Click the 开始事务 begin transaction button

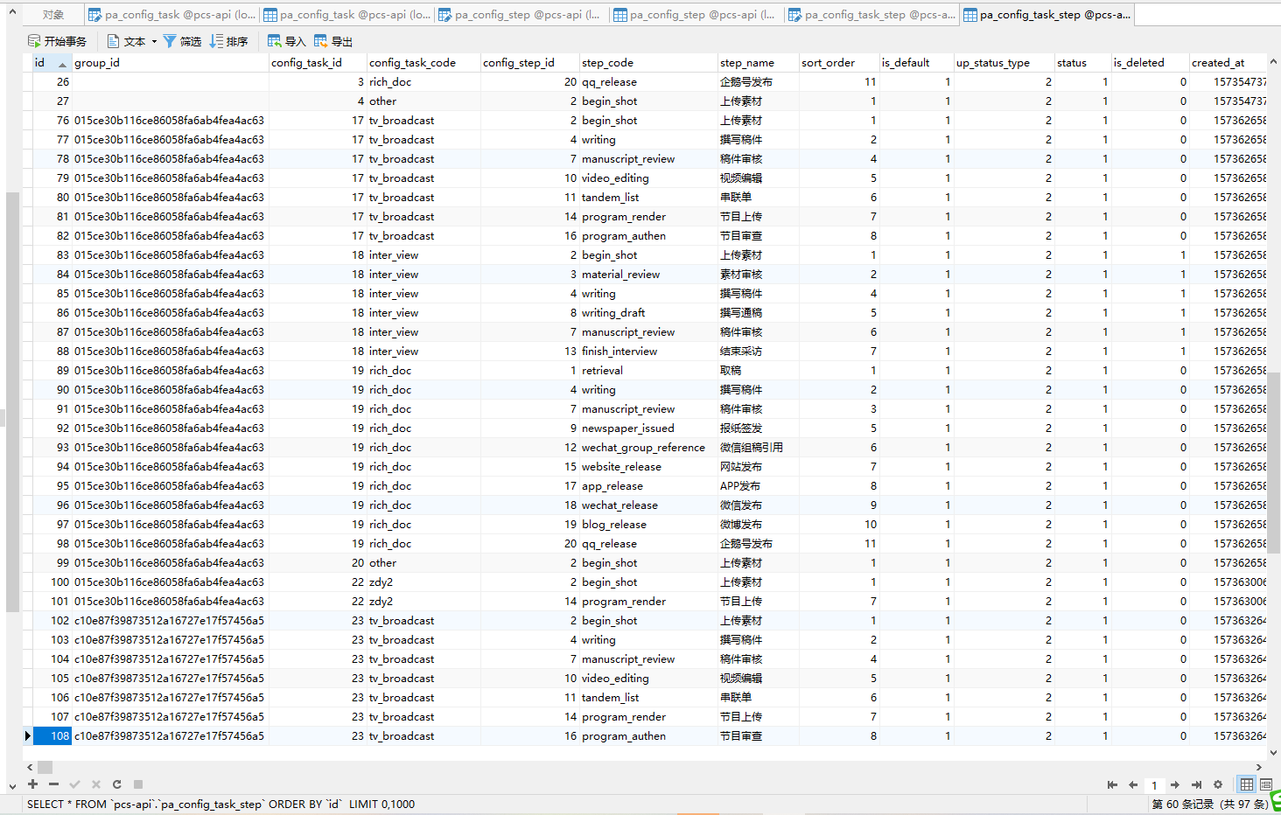coord(58,41)
